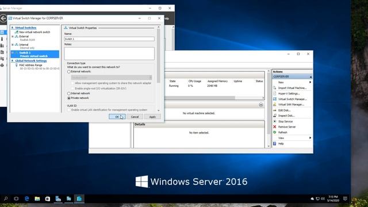Switch to Server Manager on the taskbar
Viewport: 368px width, 207px height.
pos(58,199)
